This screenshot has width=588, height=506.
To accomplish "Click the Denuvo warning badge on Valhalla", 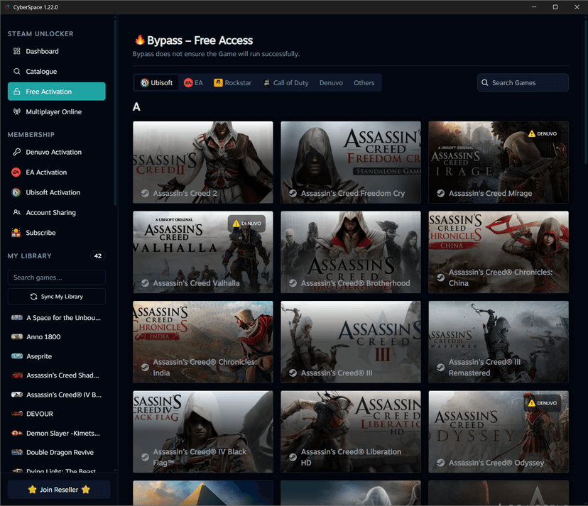I will [246, 223].
